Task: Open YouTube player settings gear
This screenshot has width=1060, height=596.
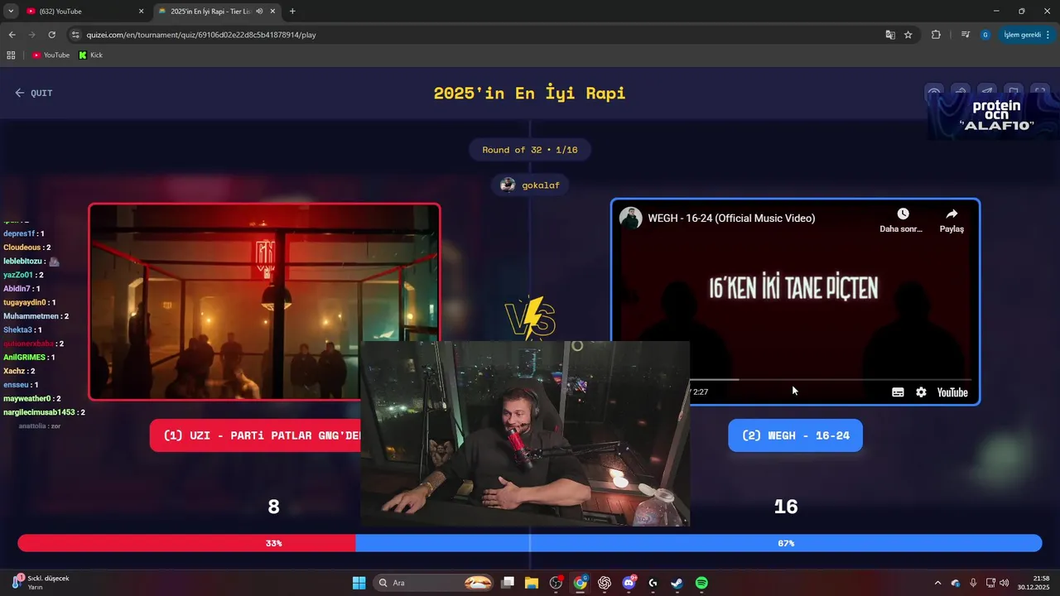Action: point(921,392)
